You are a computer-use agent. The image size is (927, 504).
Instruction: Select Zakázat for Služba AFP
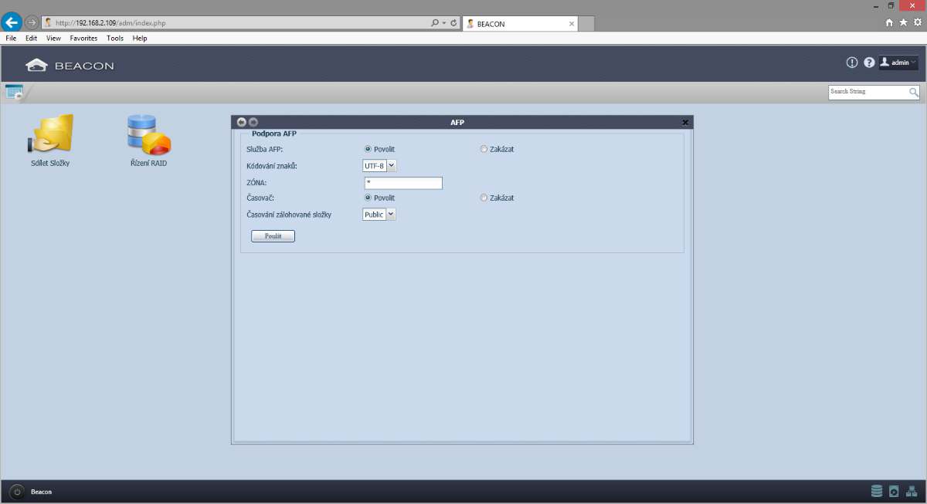pyautogui.click(x=484, y=149)
